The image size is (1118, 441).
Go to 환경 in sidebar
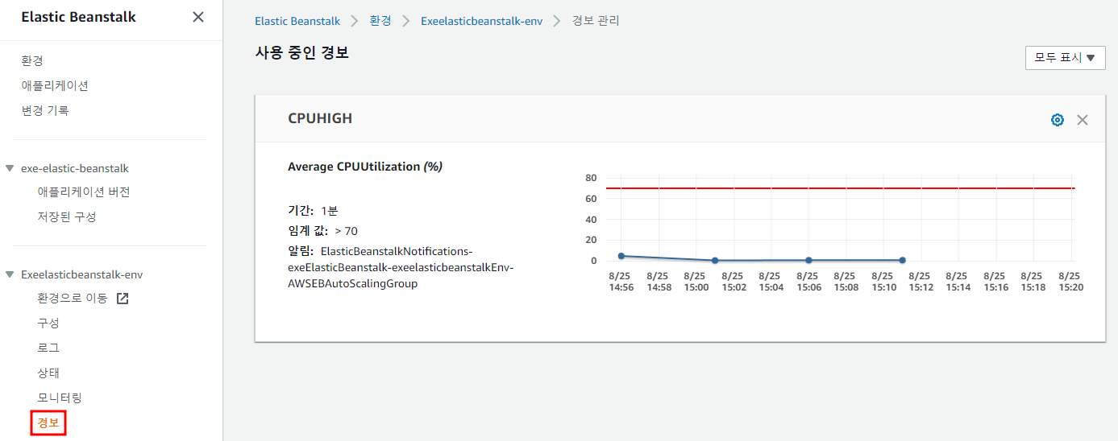[x=32, y=60]
